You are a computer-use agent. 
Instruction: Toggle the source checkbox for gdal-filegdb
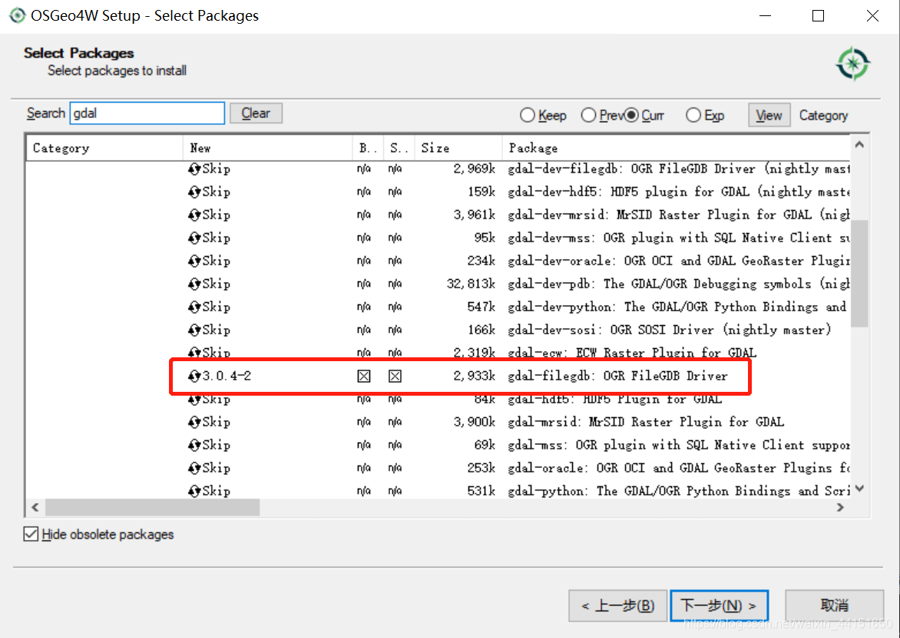pos(395,376)
